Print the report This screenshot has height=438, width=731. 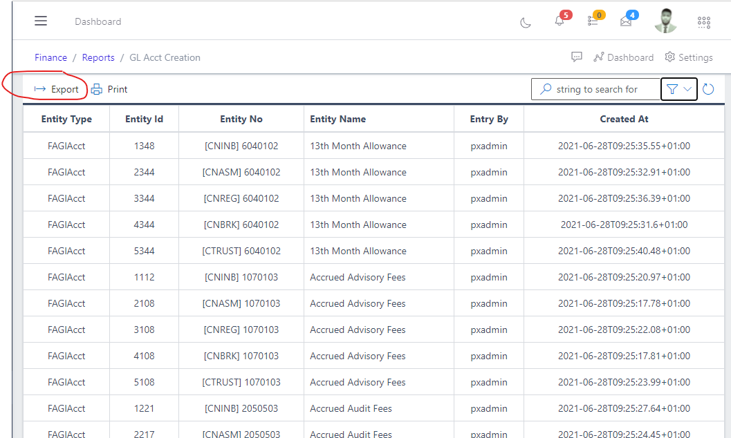coord(109,89)
